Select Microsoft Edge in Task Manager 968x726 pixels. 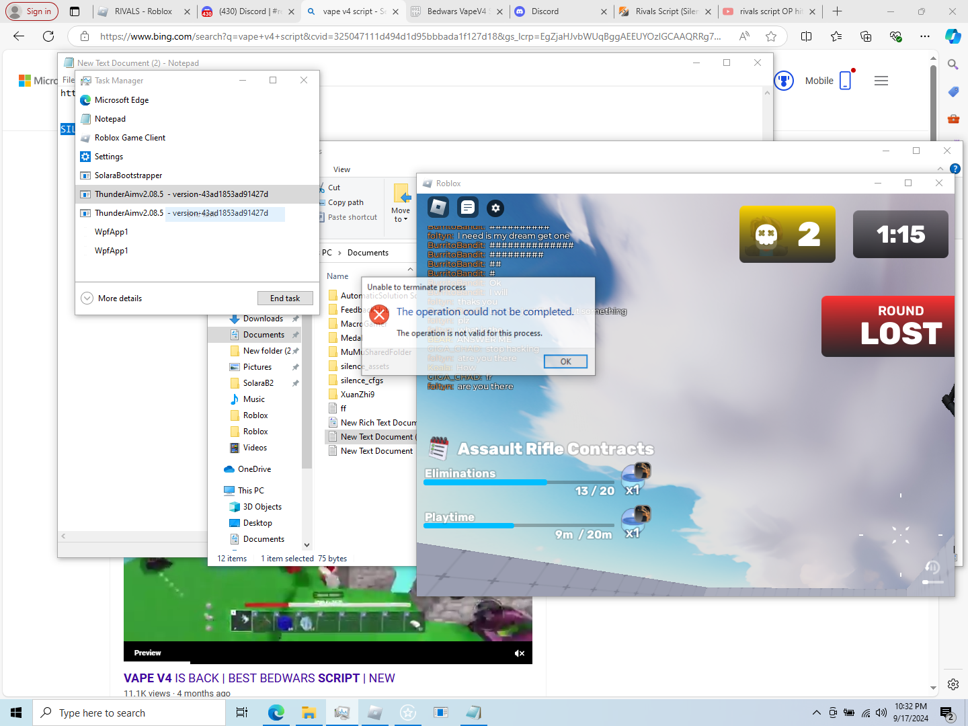(x=196, y=100)
